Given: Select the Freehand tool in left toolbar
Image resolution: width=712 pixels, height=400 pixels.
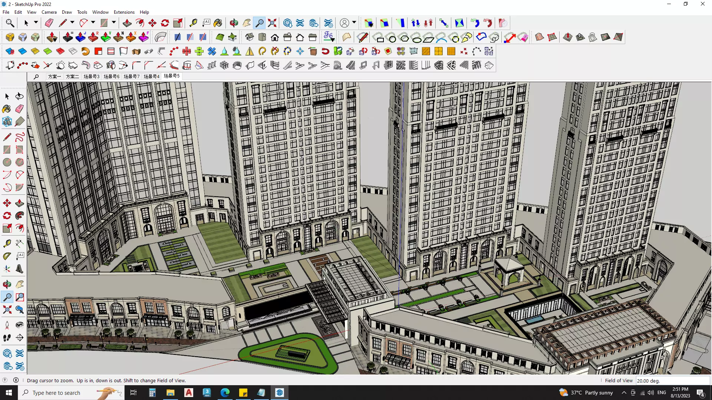Looking at the screenshot, I should click(20, 137).
